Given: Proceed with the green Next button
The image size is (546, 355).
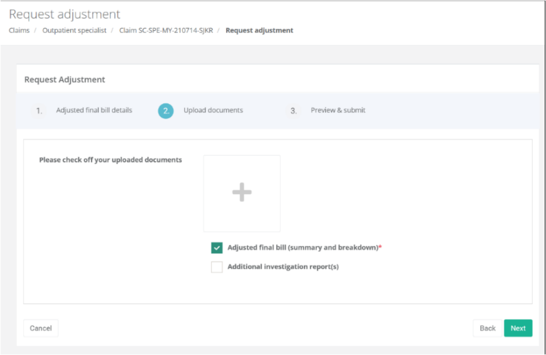Looking at the screenshot, I should pos(518,328).
